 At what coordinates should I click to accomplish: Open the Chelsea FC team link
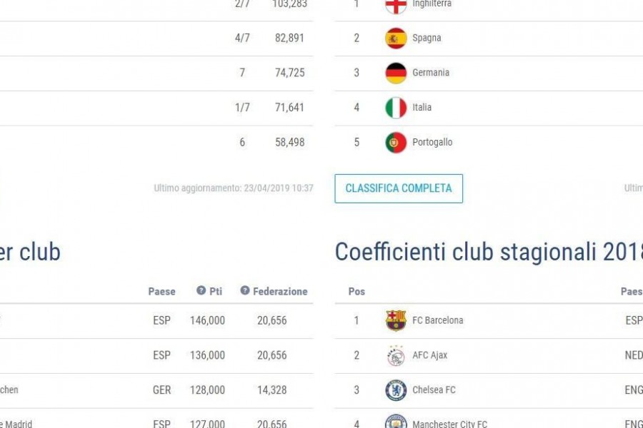(434, 390)
